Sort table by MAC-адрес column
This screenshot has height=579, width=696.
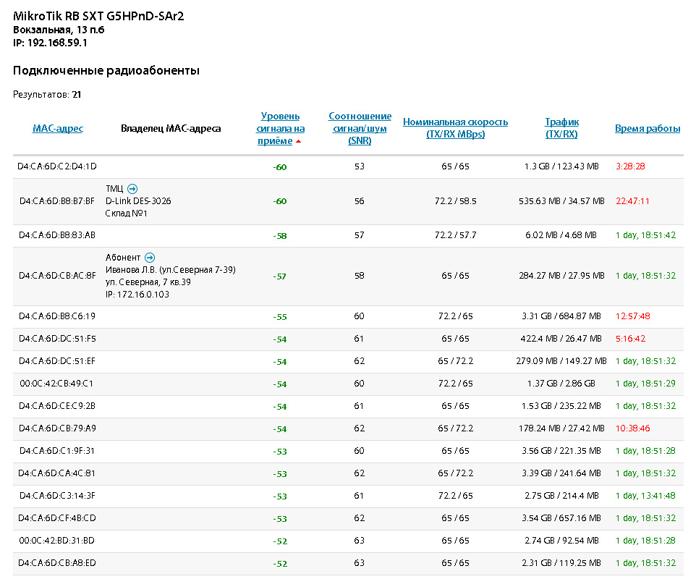click(58, 129)
